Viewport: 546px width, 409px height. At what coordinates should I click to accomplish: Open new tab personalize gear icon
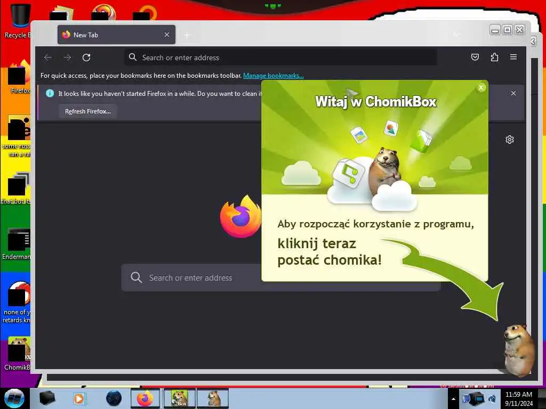click(x=509, y=140)
